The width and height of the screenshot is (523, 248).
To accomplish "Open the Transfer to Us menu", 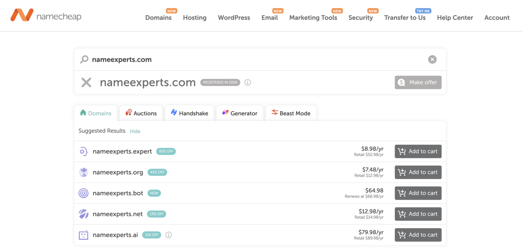I will pyautogui.click(x=405, y=18).
